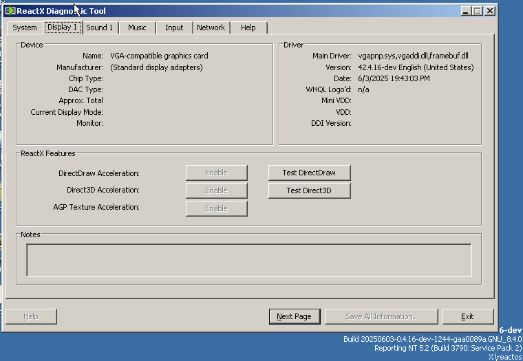Click the Save All Information button
Screen dimensions: 523x361
pos(381,316)
